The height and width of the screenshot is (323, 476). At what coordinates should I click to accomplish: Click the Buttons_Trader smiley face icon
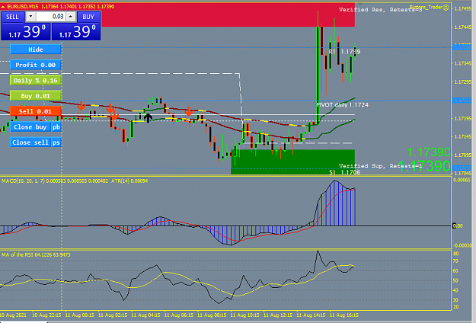coord(446,8)
